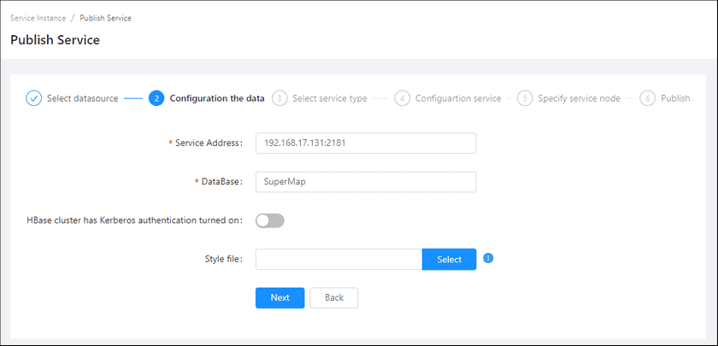This screenshot has width=718, height=346.
Task: Select the 'Select datasource' step label
Action: (x=82, y=98)
